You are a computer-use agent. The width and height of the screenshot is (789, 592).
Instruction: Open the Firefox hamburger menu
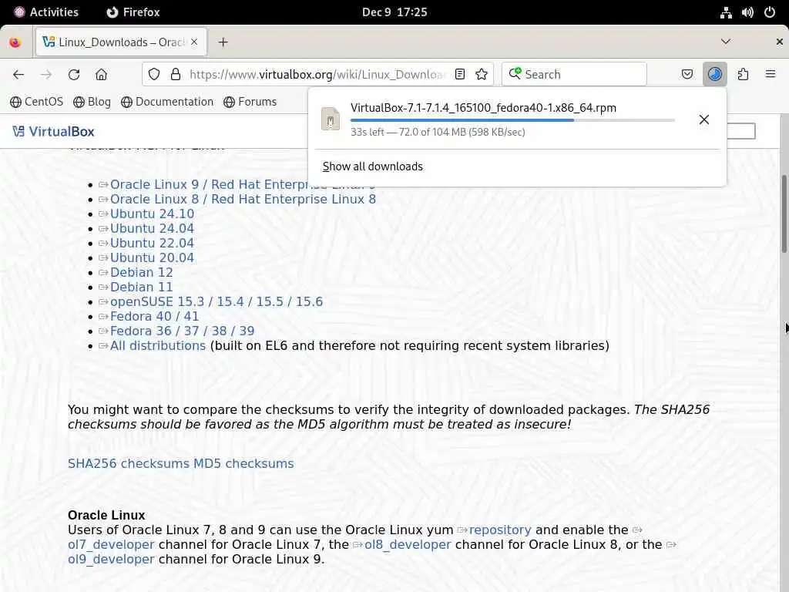tap(771, 75)
